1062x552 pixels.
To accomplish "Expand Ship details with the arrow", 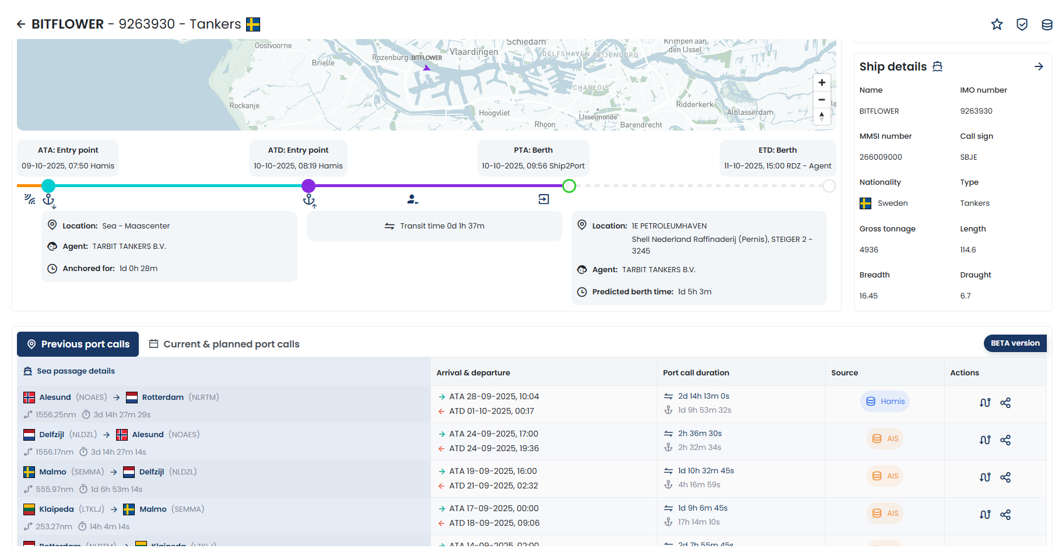I will [1039, 66].
